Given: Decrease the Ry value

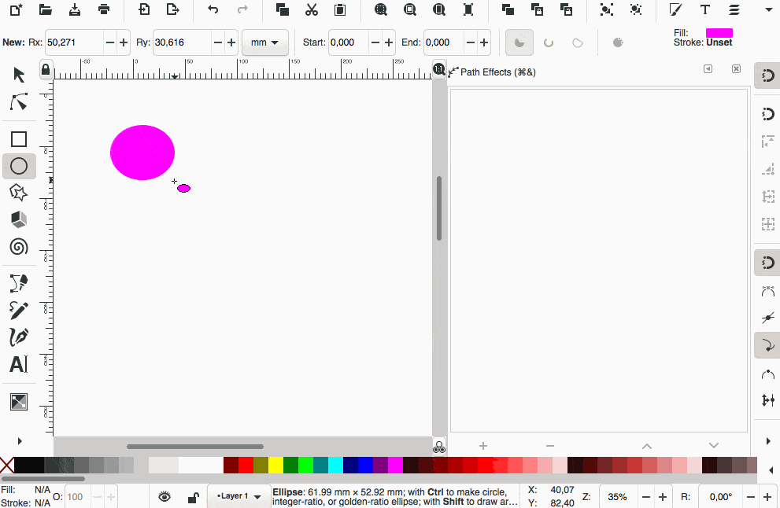Looking at the screenshot, I should tap(218, 42).
